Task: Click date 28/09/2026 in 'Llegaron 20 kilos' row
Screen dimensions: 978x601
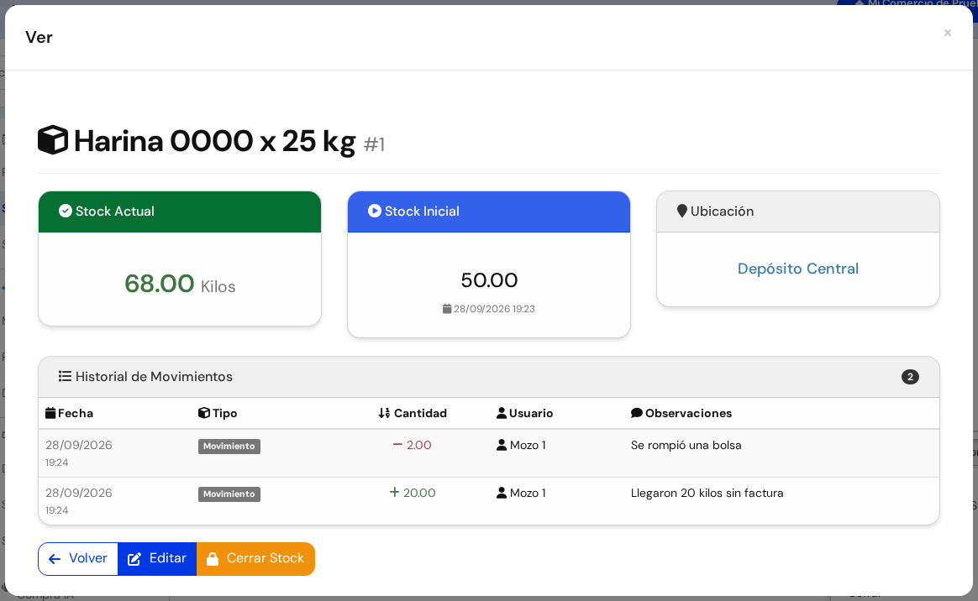Action: pos(79,493)
